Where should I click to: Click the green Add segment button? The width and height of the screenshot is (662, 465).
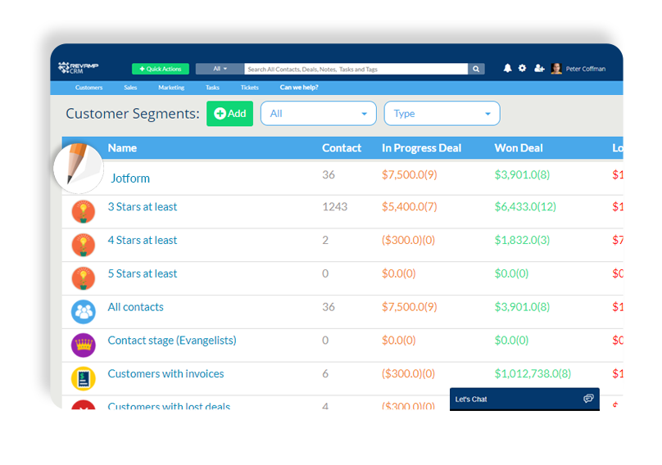pyautogui.click(x=229, y=113)
